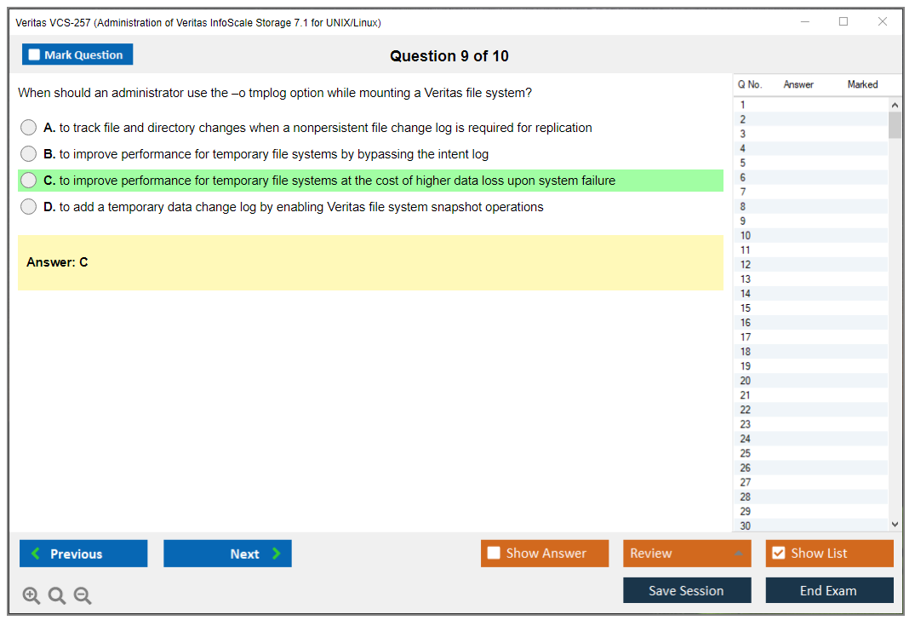Screen dimensions: 915x626
Task: Go to the Previous question
Action: click(x=83, y=554)
